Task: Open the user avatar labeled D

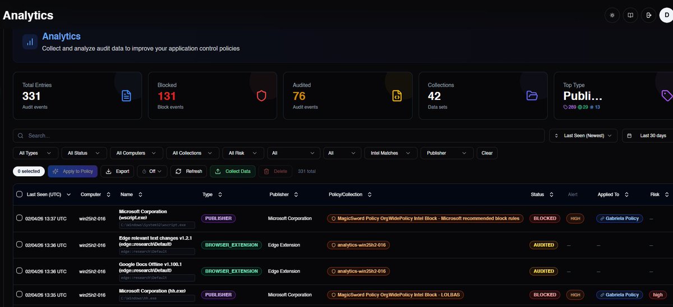Action: coord(666,15)
